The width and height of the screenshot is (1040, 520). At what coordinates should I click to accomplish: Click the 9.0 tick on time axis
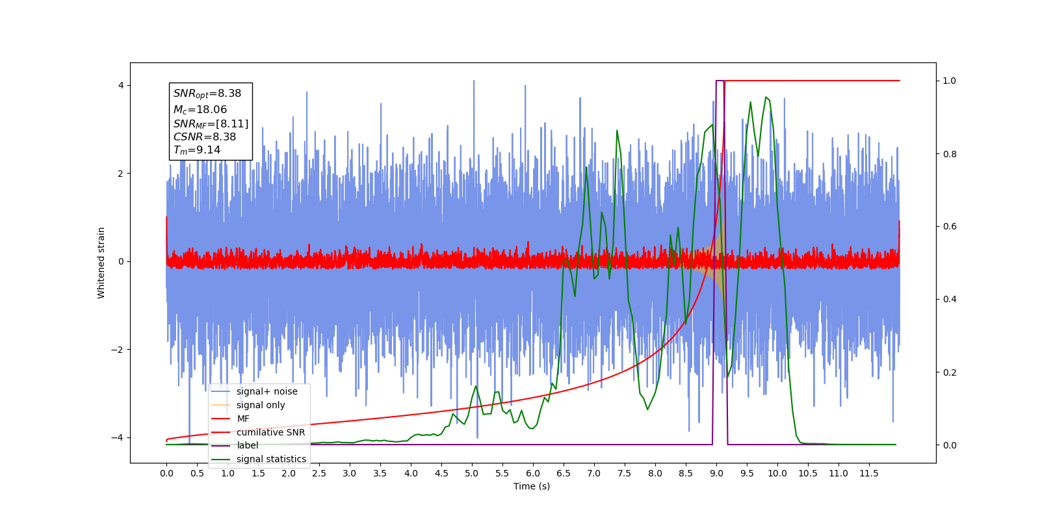click(716, 473)
